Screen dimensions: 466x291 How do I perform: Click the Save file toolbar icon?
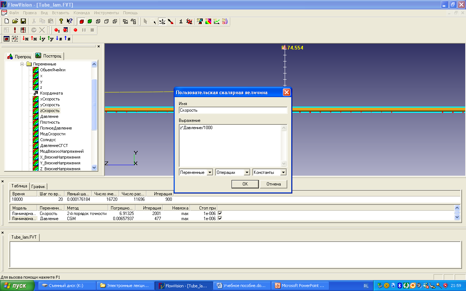pos(23,21)
